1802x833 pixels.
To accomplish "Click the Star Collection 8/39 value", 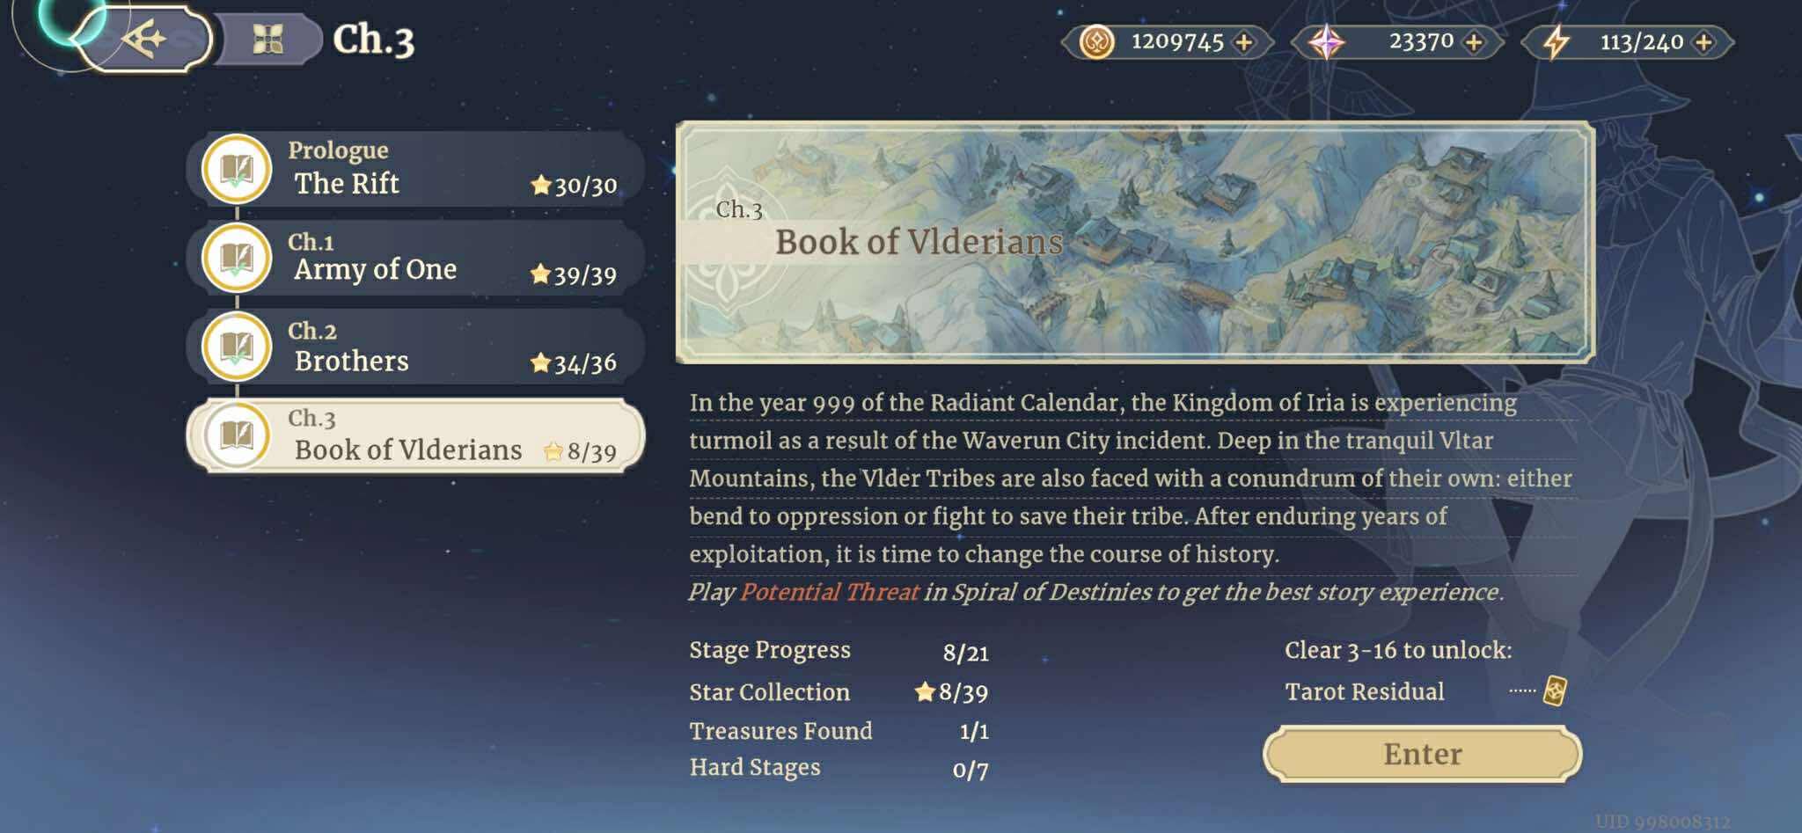I will 952,692.
